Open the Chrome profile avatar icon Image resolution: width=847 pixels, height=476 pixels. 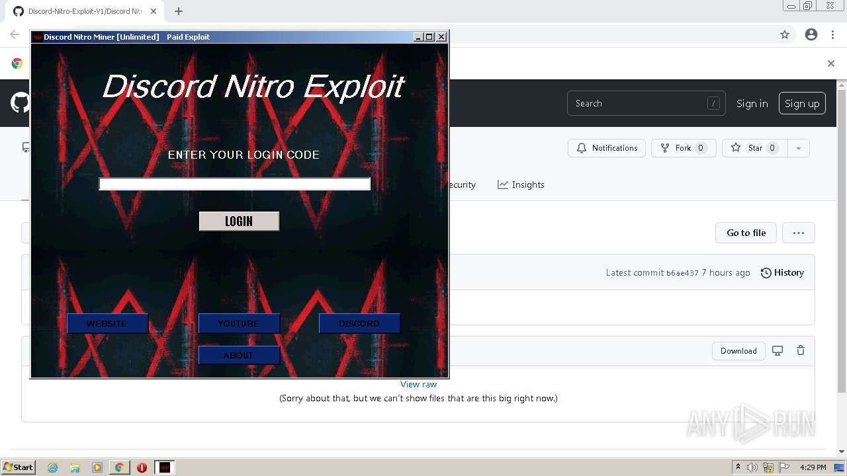(x=811, y=34)
